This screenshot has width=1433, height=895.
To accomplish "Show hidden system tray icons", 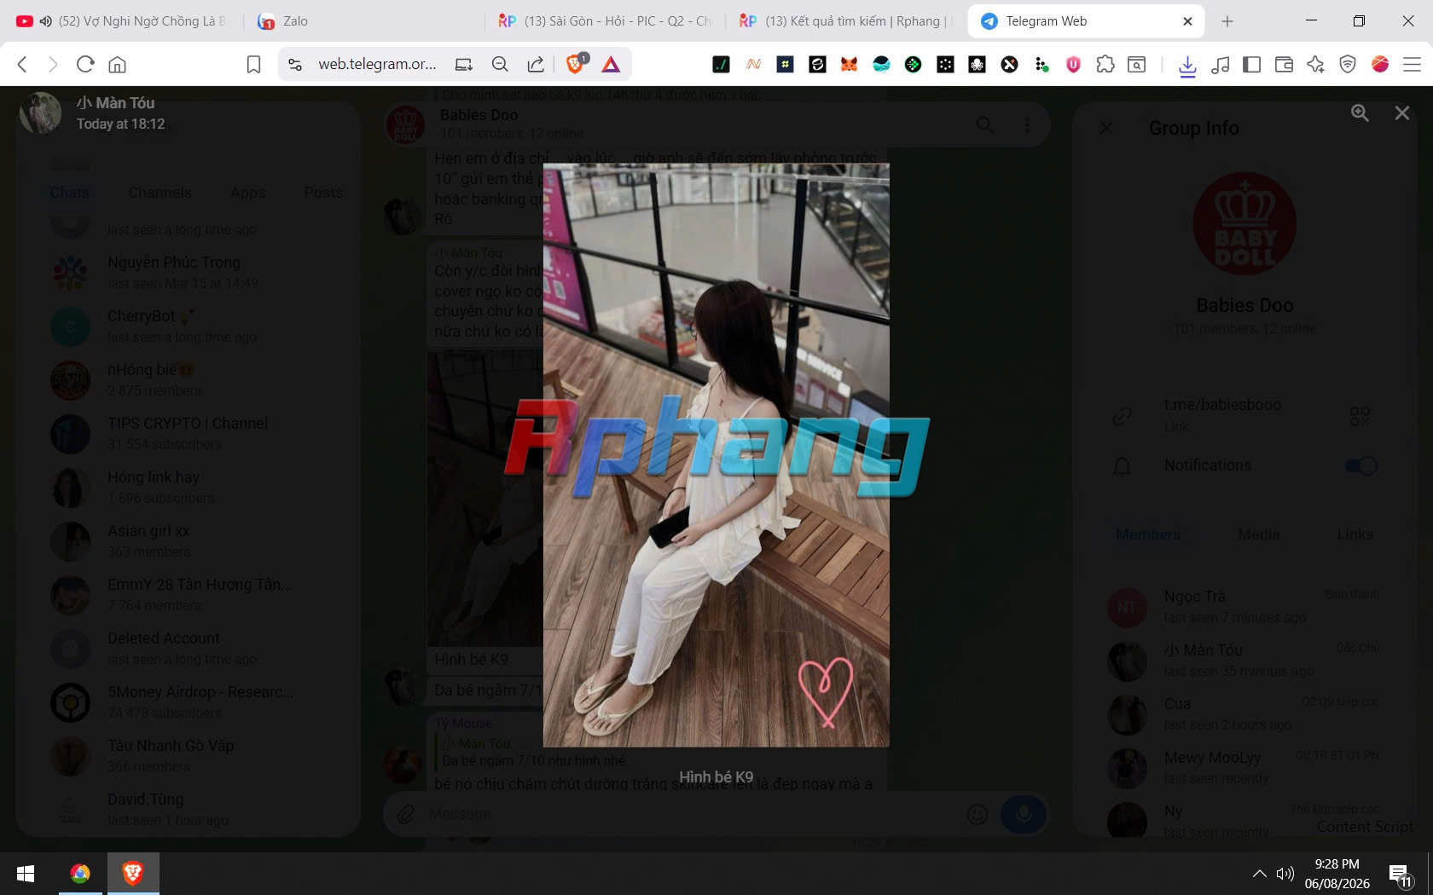I will [x=1259, y=874].
